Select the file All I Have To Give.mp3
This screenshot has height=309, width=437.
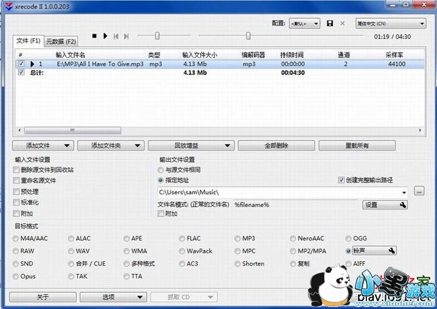pyautogui.click(x=100, y=64)
